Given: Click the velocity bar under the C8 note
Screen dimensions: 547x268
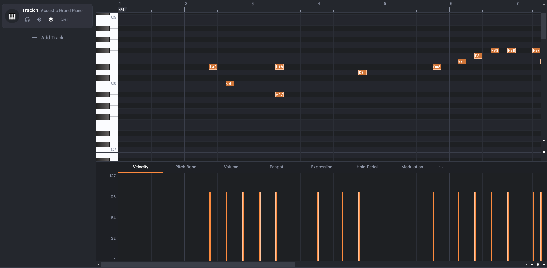Looking at the screenshot, I should 227,226.
